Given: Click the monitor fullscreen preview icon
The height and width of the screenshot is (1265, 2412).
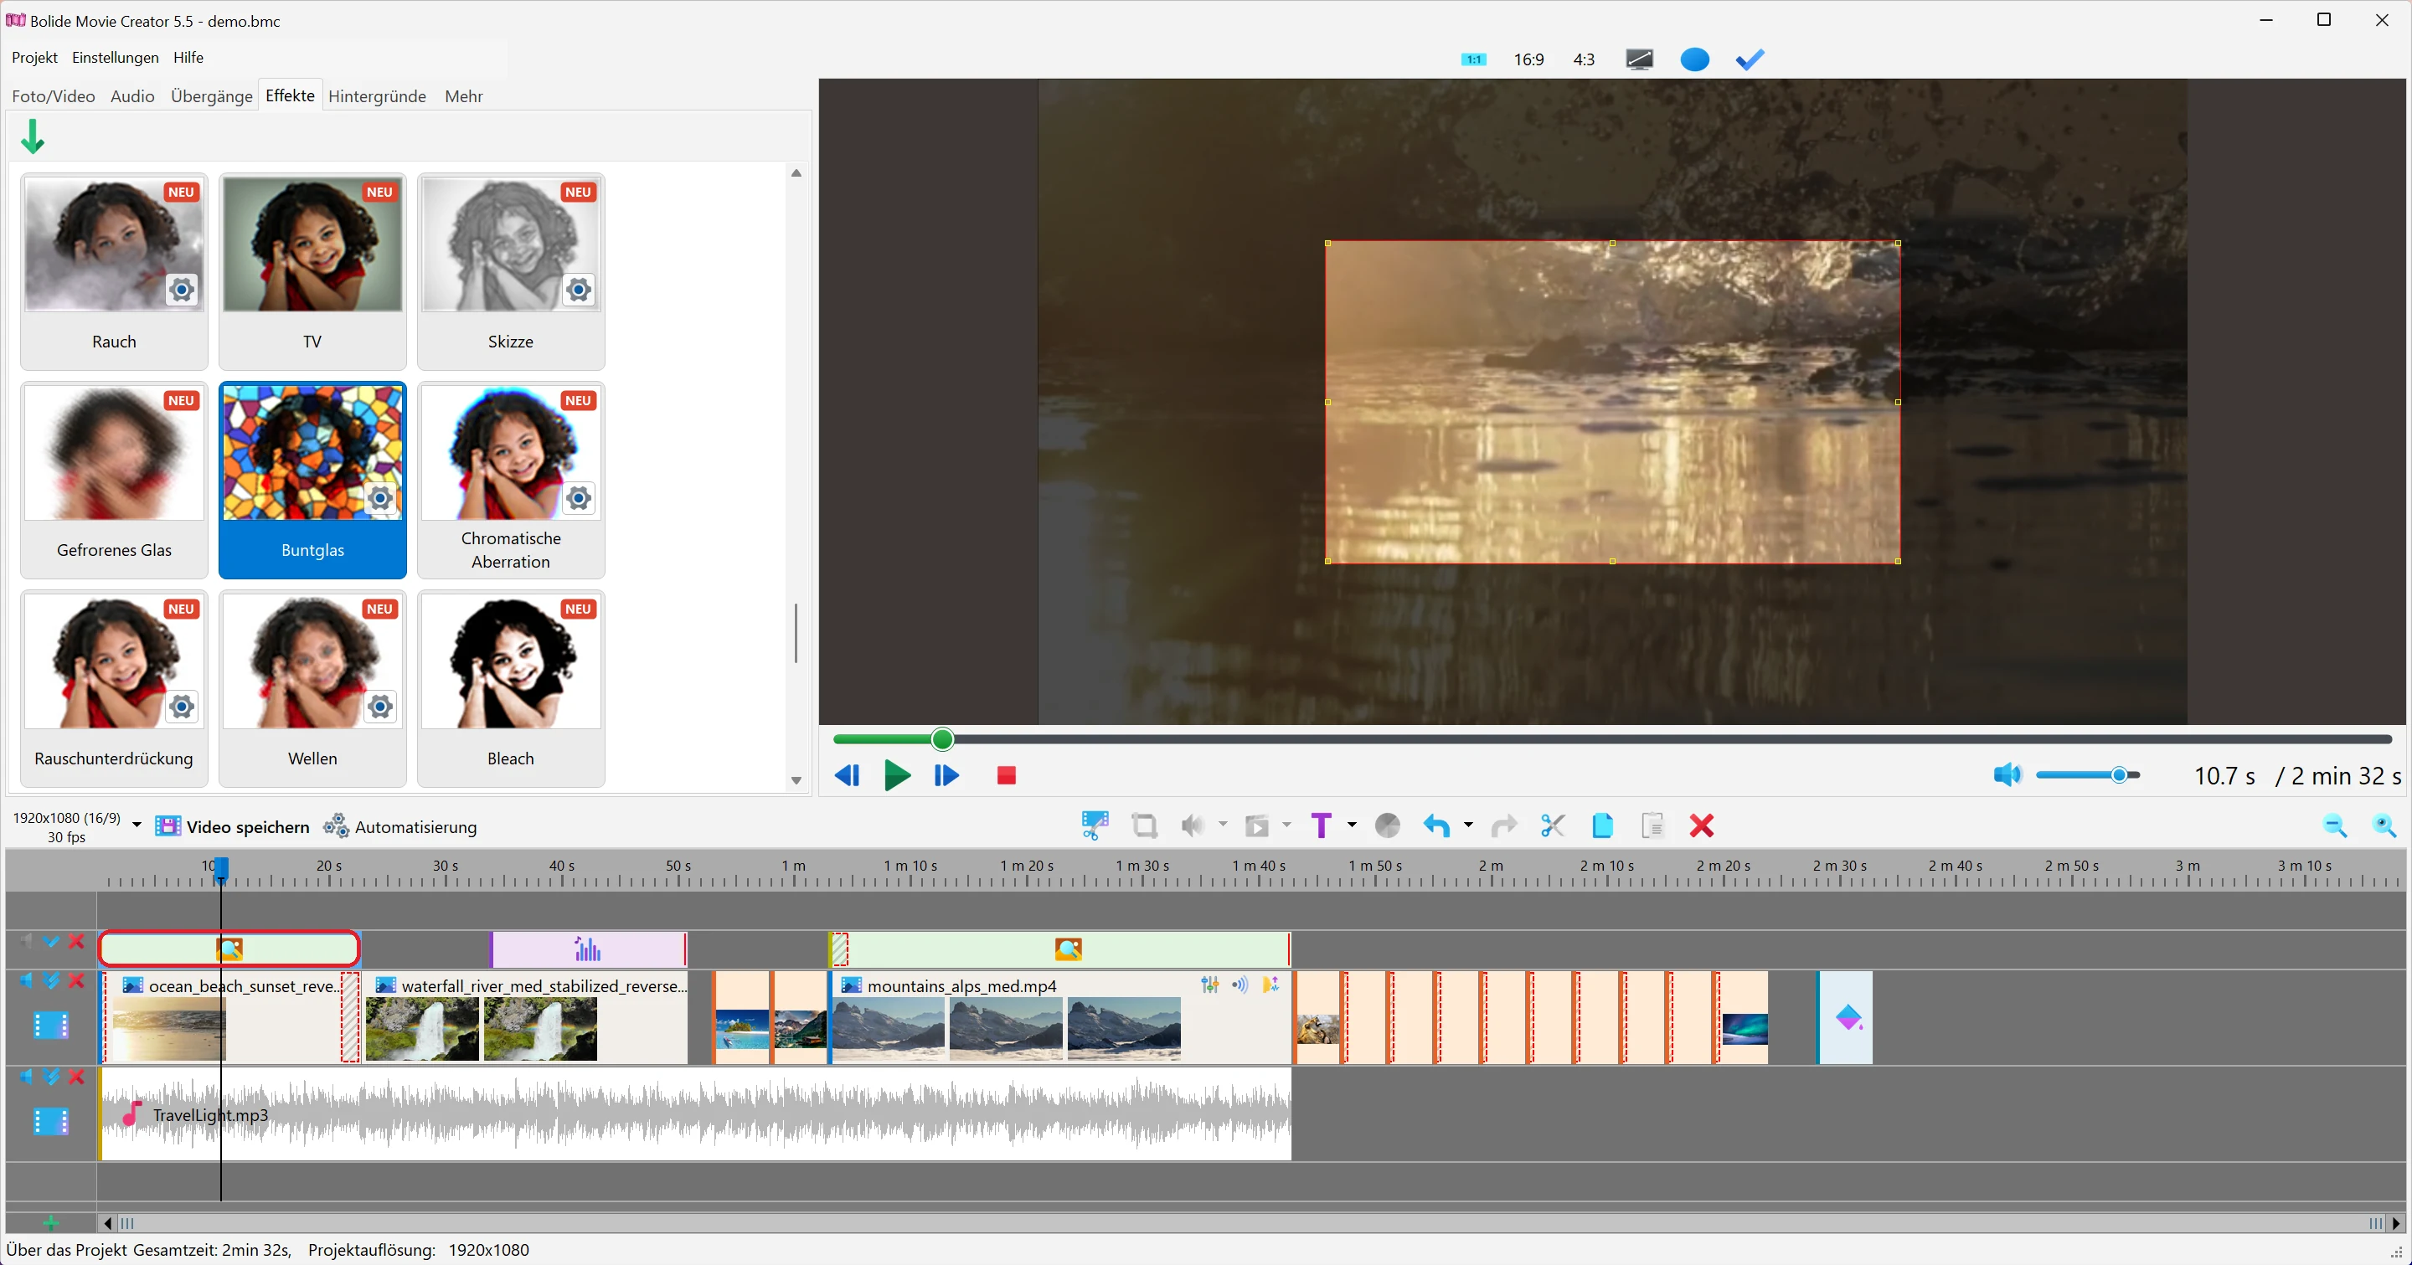Looking at the screenshot, I should tap(1640, 60).
